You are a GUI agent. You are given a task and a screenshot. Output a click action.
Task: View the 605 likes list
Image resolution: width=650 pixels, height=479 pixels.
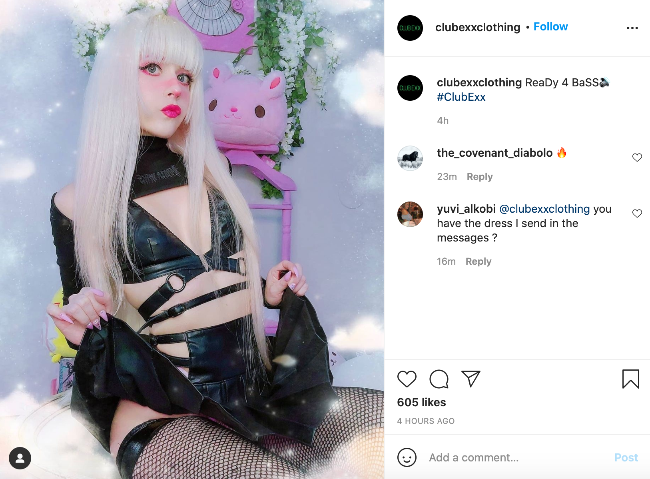421,402
